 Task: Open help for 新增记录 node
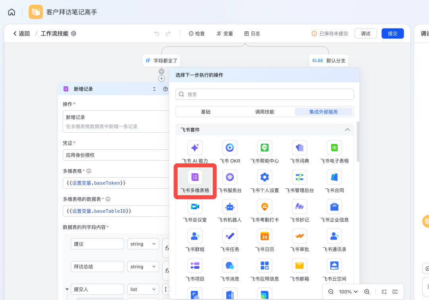click(165, 89)
